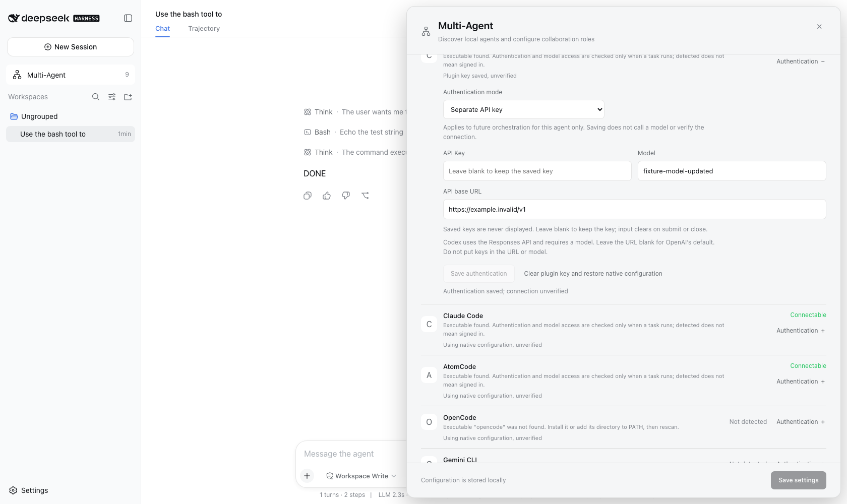The width and height of the screenshot is (847, 504).
Task: Expand the Bash step row
Action: pyautogui.click(x=353, y=132)
